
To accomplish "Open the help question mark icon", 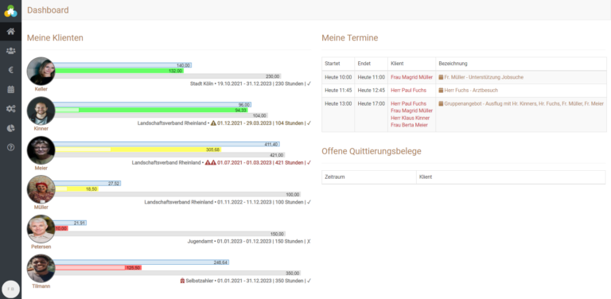I will click(x=11, y=147).
